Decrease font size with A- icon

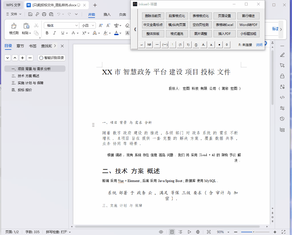click(x=108, y=25)
